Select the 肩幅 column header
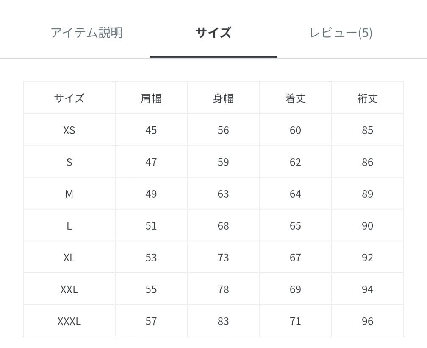This screenshot has width=427, height=348. coord(150,98)
